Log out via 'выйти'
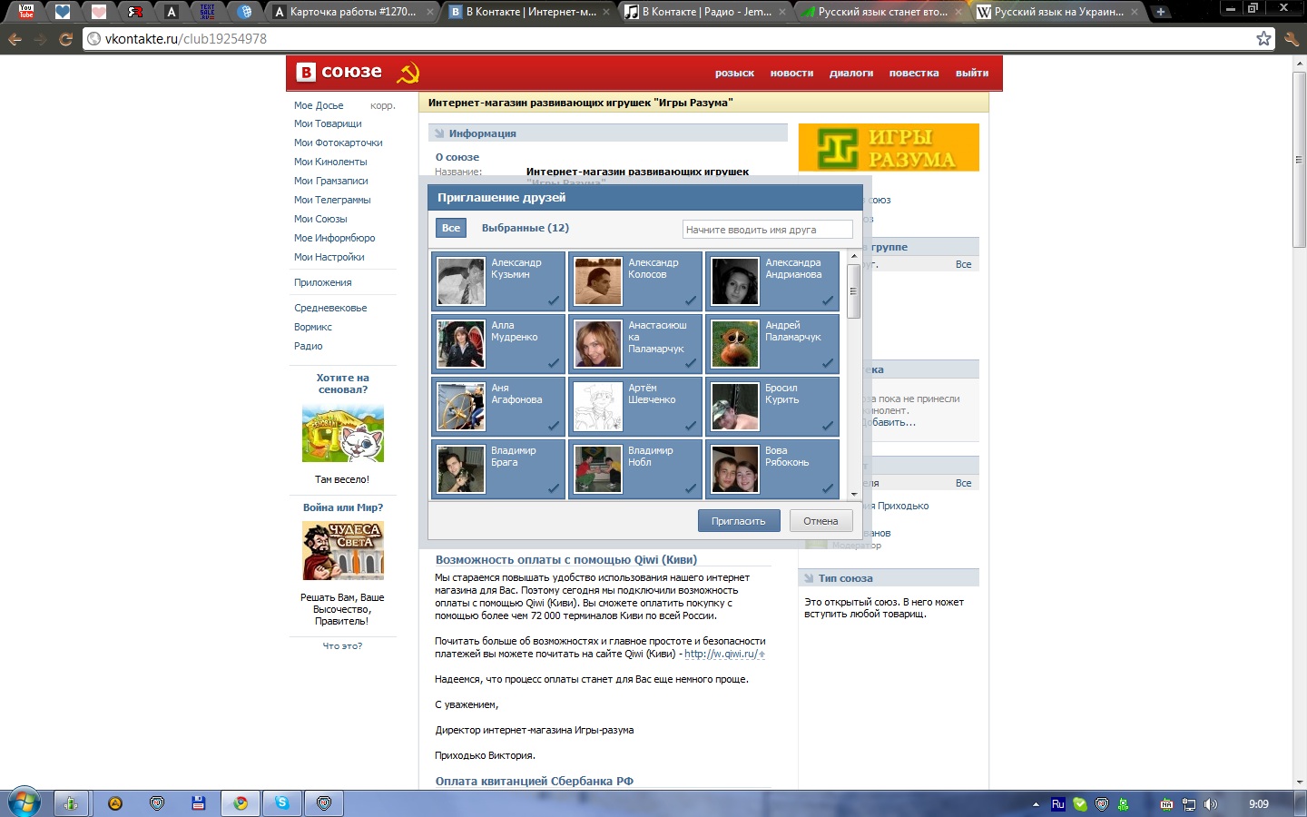 pos(972,74)
